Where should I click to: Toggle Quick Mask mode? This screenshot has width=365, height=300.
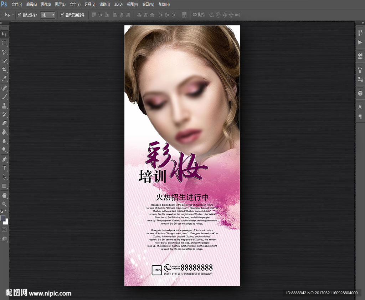pos(5,230)
